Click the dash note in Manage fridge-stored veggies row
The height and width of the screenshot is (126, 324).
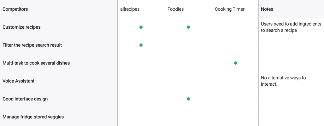coord(262,117)
